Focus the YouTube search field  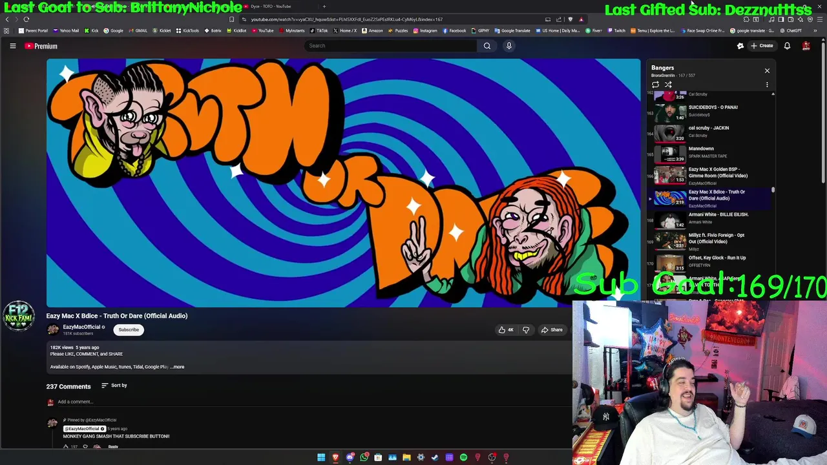391,46
